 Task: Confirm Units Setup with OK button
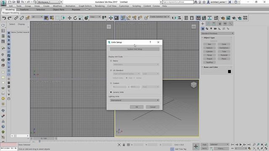click(x=137, y=107)
